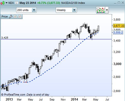
Task: Expand the arrow beside the indicators icon
Action: pos(107,10)
